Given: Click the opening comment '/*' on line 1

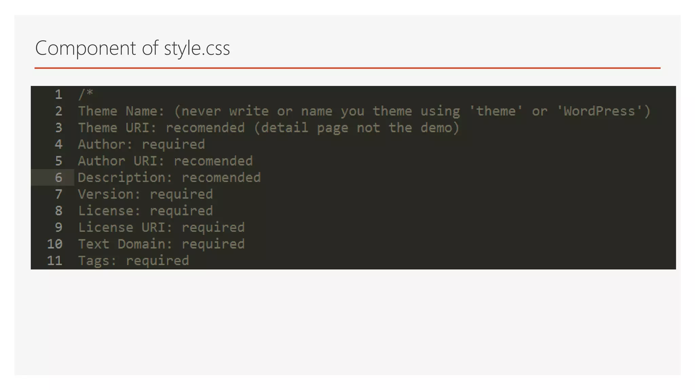Looking at the screenshot, I should (x=86, y=94).
